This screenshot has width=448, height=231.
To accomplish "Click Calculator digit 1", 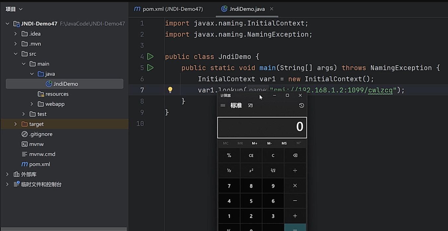I will pyautogui.click(x=229, y=216).
